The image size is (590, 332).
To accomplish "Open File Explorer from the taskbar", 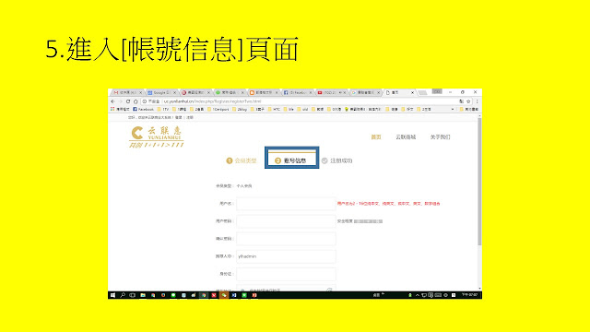I will click(x=143, y=295).
